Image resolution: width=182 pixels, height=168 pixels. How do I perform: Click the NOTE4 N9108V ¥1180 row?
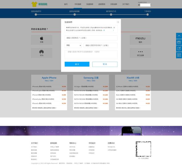point(91,95)
